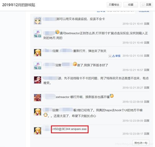This screenshot has width=155, height=147.
Task: Click the 只看楼主 button
Action: 114,5
